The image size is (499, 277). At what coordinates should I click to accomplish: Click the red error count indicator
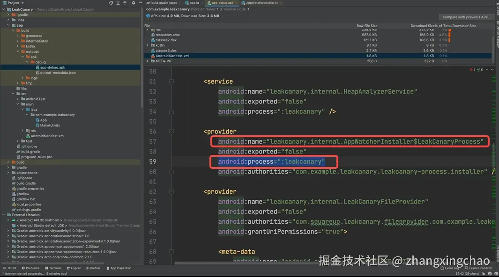pos(472,70)
